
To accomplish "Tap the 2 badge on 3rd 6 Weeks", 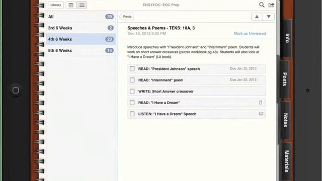I will click(111, 28).
